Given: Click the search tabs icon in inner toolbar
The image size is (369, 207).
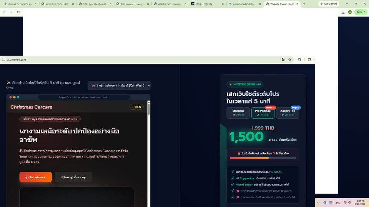Looking at the screenshot, I should [x=309, y=60].
